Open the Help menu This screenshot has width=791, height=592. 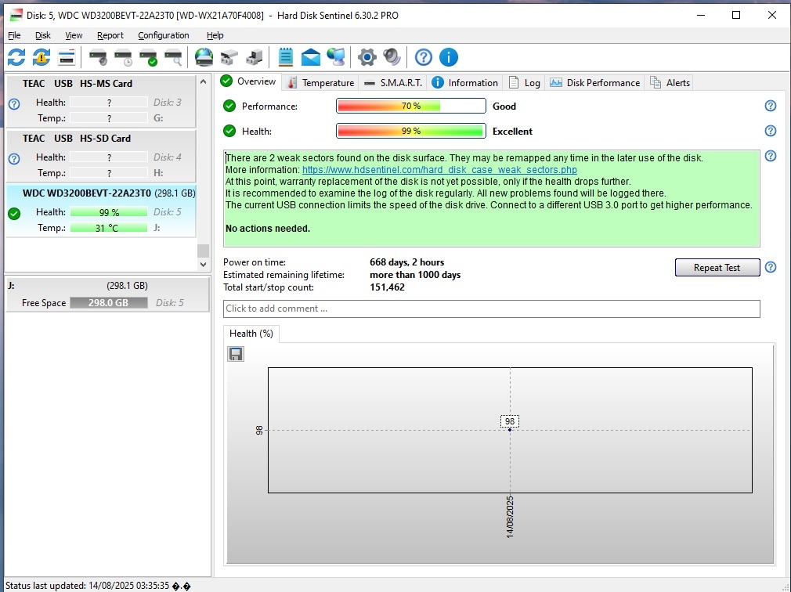tap(215, 35)
